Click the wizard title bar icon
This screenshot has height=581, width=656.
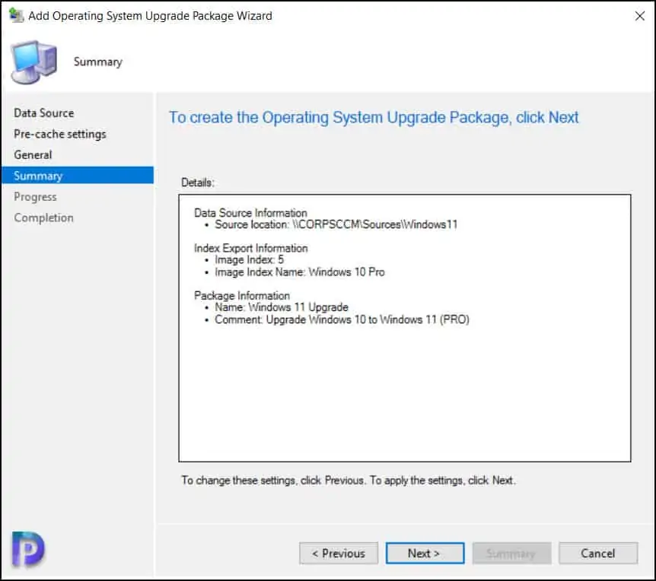pyautogui.click(x=16, y=15)
